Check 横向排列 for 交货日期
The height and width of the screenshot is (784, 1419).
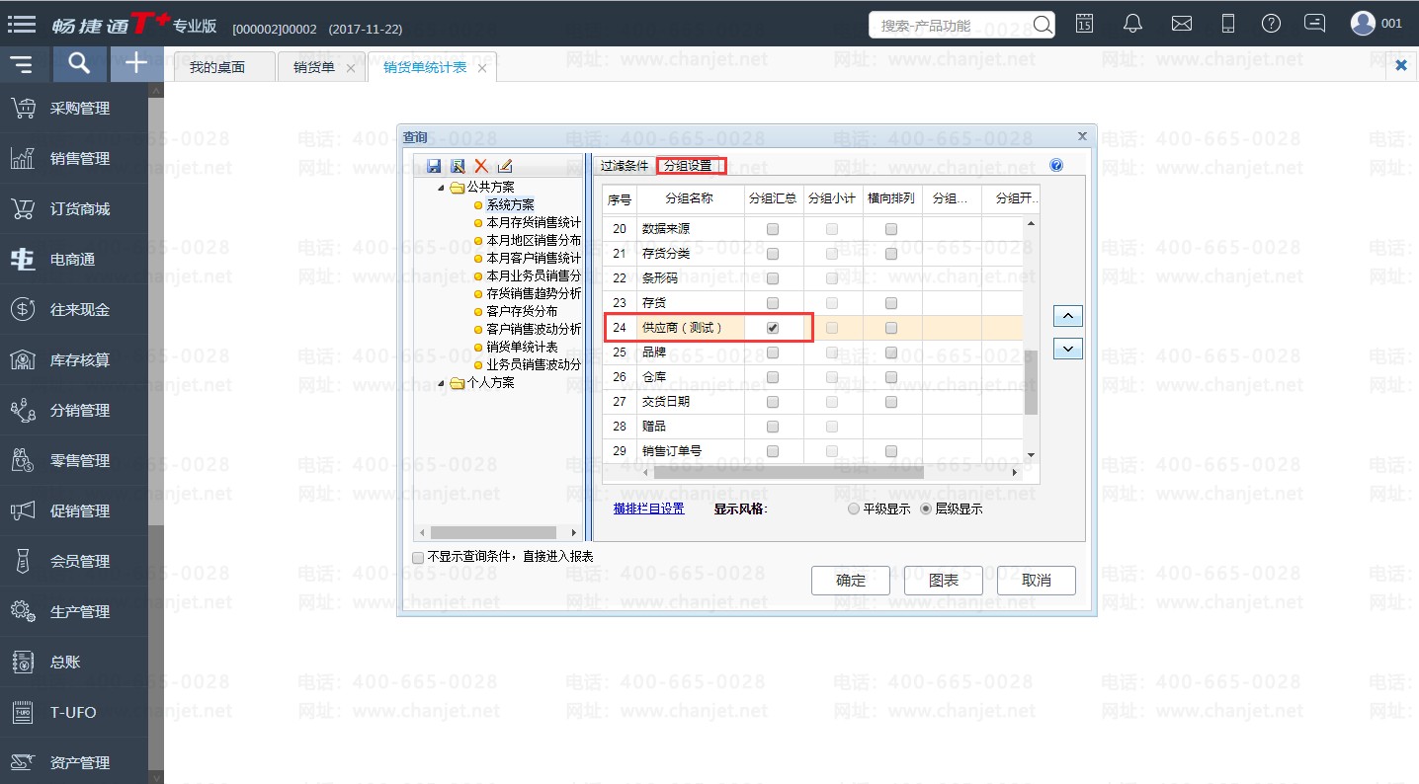[891, 402]
